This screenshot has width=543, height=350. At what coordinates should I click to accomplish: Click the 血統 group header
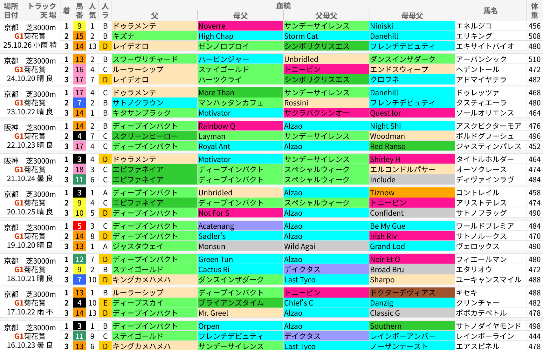(x=283, y=5)
